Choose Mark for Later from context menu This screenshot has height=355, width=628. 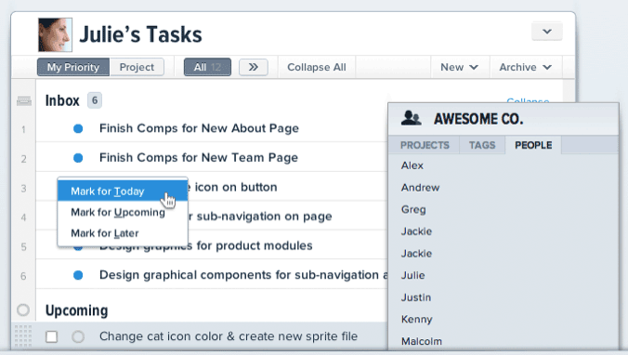[123, 232]
